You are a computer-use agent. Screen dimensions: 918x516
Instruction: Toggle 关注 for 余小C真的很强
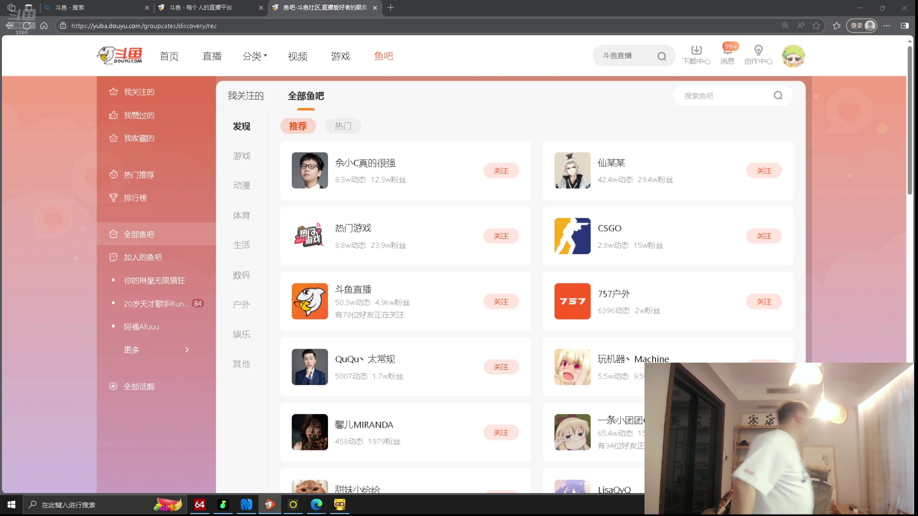(501, 171)
